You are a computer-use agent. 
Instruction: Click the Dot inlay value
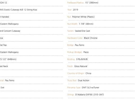(x=2, y=88)
